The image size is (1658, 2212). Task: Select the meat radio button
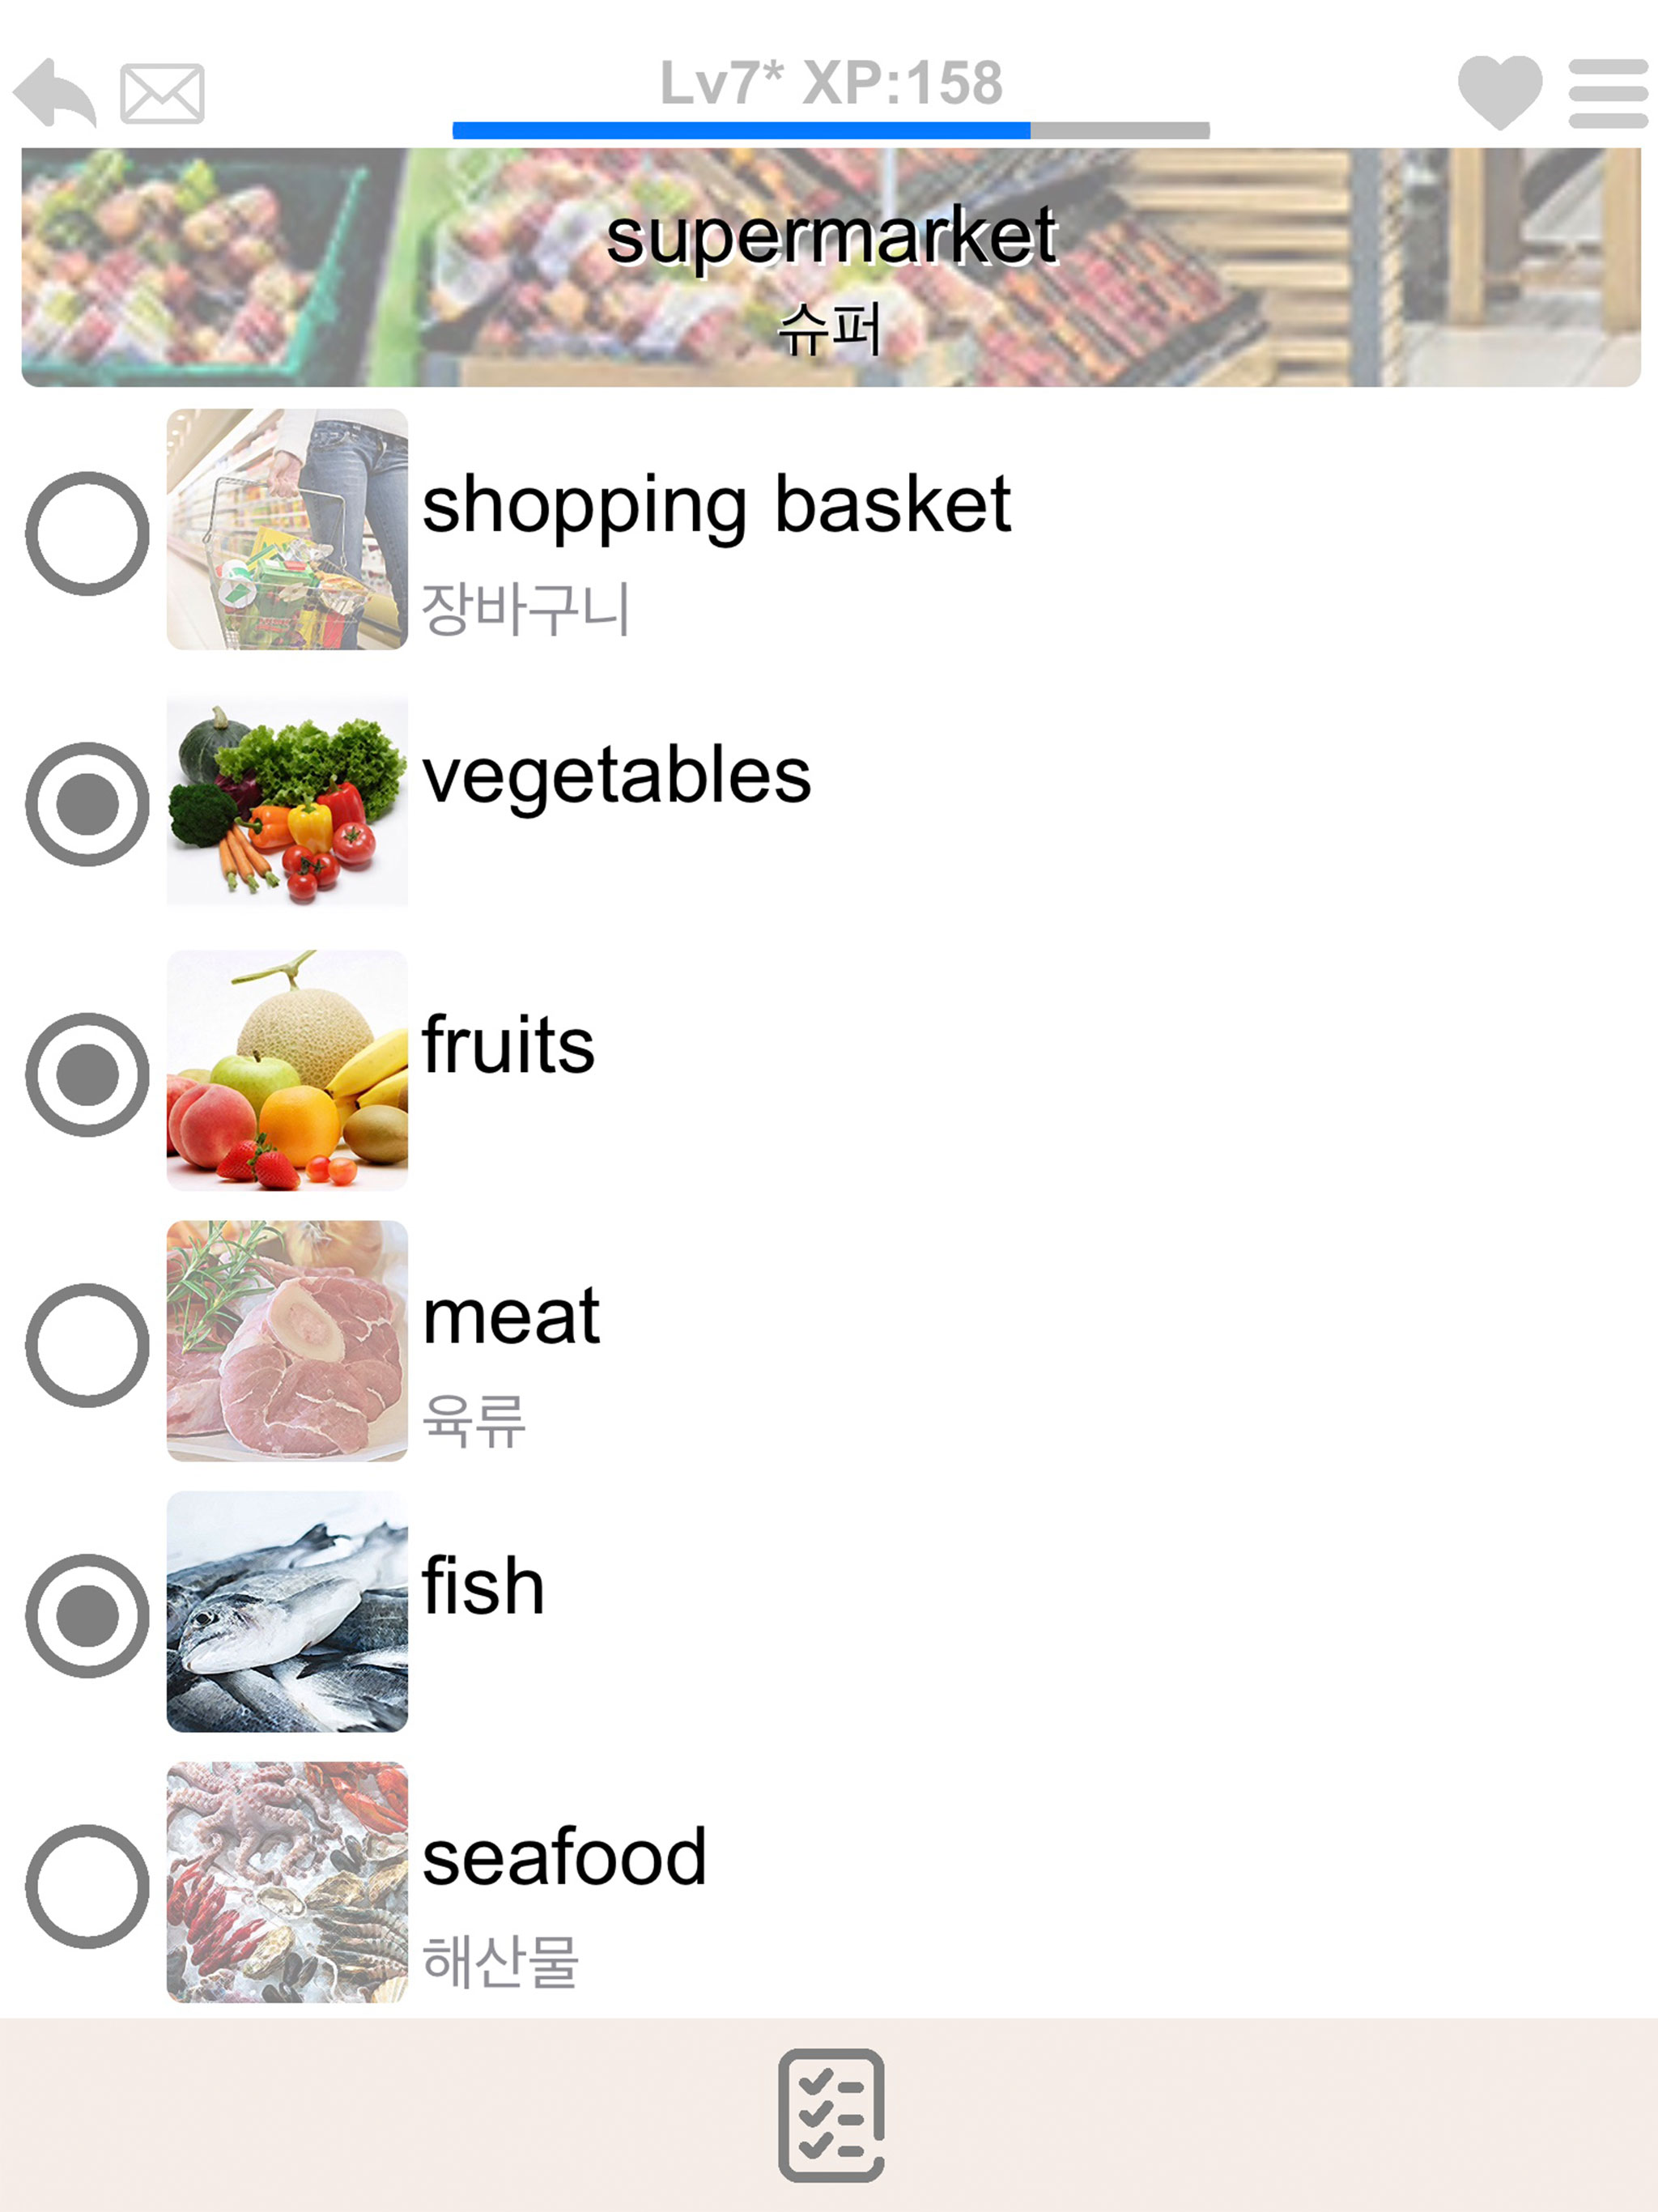click(87, 1345)
